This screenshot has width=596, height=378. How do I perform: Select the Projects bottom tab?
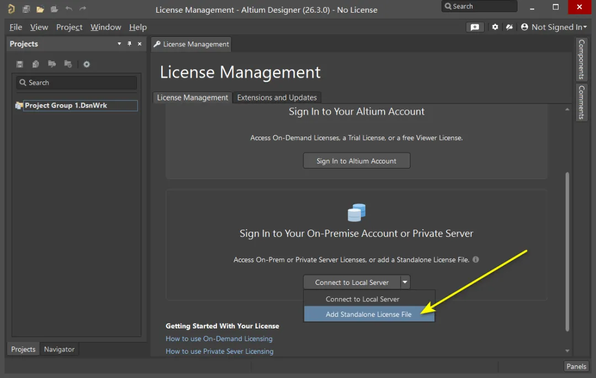click(x=23, y=349)
